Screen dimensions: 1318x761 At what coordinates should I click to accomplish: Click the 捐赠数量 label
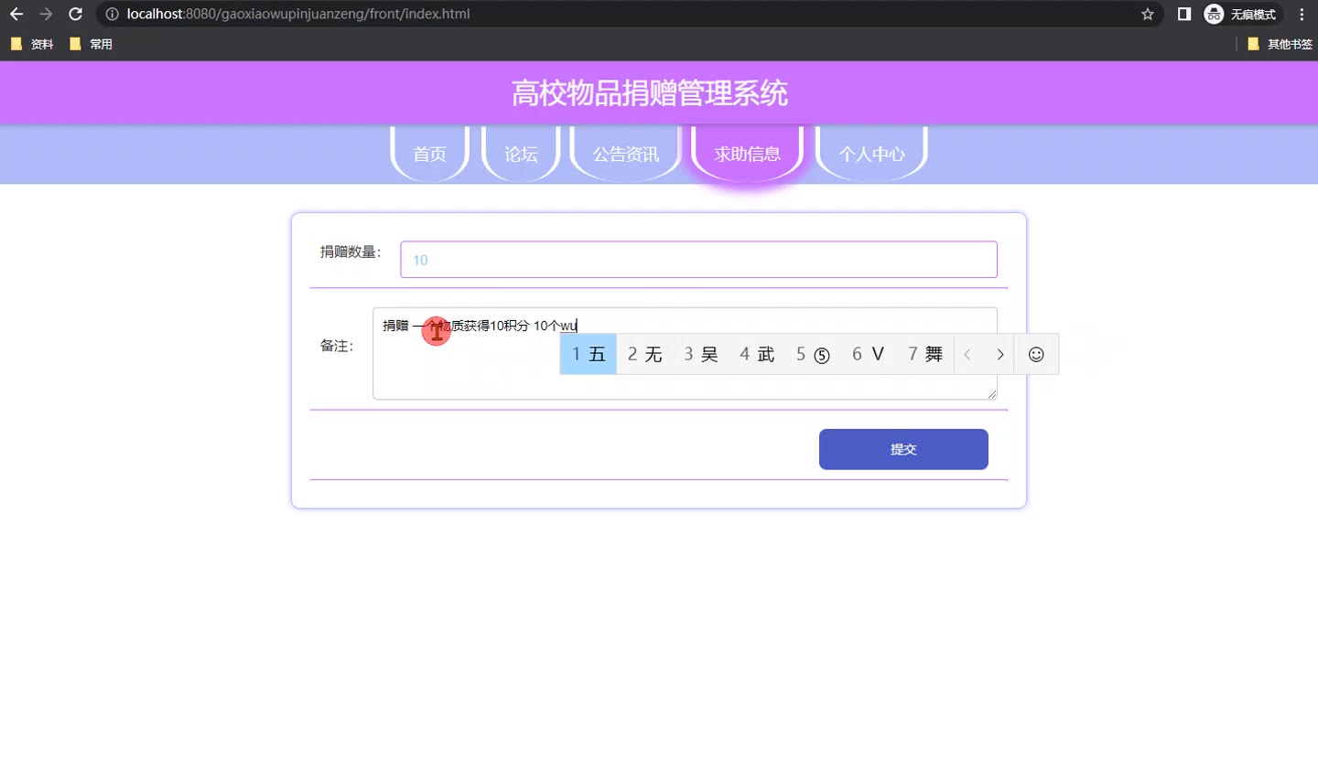click(x=351, y=252)
